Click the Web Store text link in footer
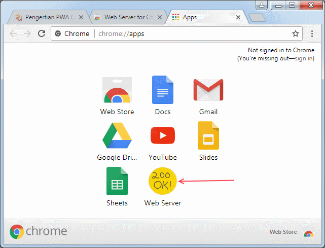Screen dimensions: 325x248 pyautogui.click(x=283, y=232)
